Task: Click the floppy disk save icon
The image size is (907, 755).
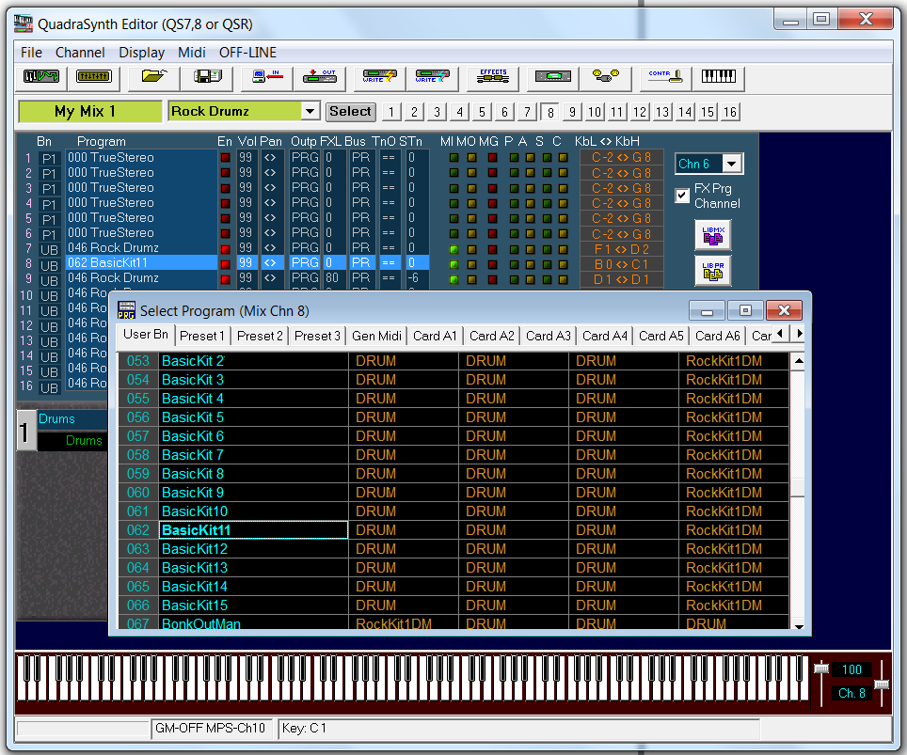Action: point(207,76)
